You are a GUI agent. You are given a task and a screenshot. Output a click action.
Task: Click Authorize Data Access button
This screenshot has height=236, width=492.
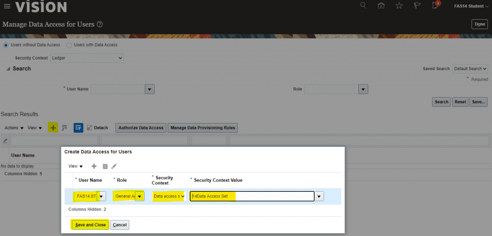pos(141,128)
